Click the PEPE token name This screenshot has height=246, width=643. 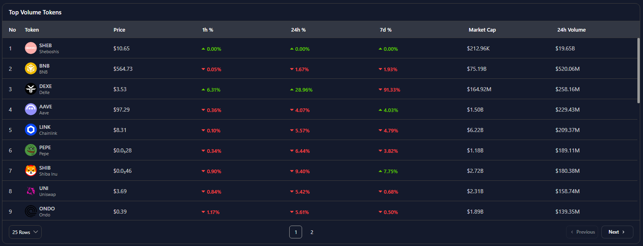[x=45, y=148]
